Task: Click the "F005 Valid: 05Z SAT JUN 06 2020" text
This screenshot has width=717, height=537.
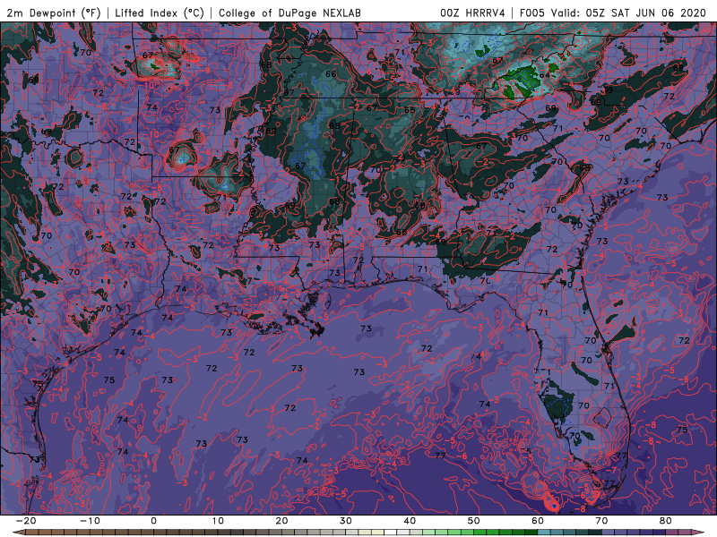Action: click(613, 13)
